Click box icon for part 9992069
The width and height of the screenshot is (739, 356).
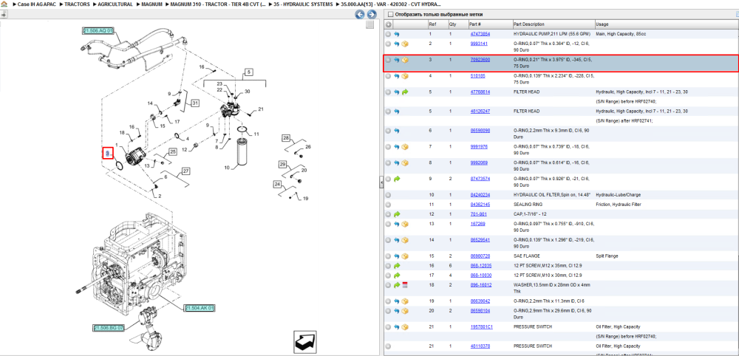click(405, 163)
